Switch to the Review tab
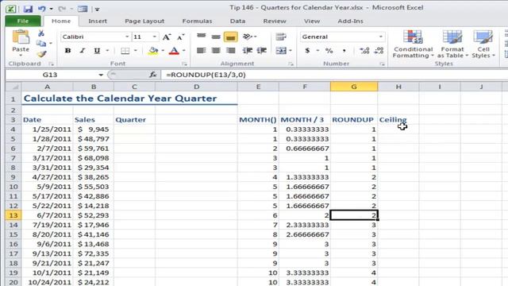The image size is (508, 286). click(x=275, y=21)
